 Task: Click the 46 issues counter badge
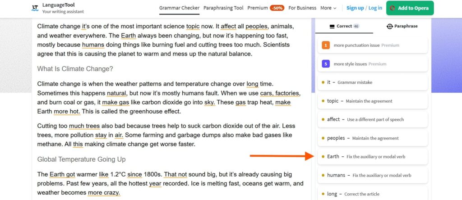pos(356,26)
